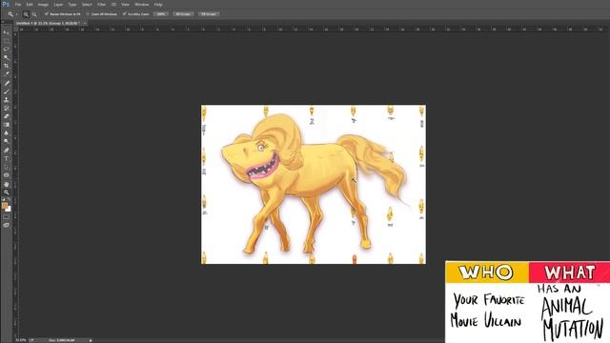Select the Eyedropper tool
The width and height of the screenshot is (610, 343).
point(6,74)
